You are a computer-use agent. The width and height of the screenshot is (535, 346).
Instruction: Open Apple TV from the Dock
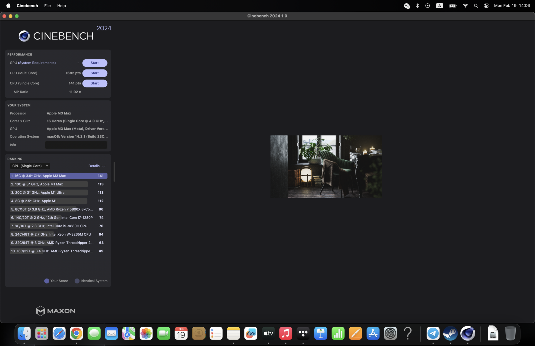pos(268,333)
